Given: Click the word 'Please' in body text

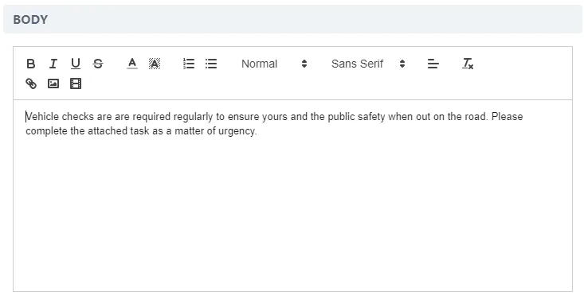Looking at the screenshot, I should 507,117.
